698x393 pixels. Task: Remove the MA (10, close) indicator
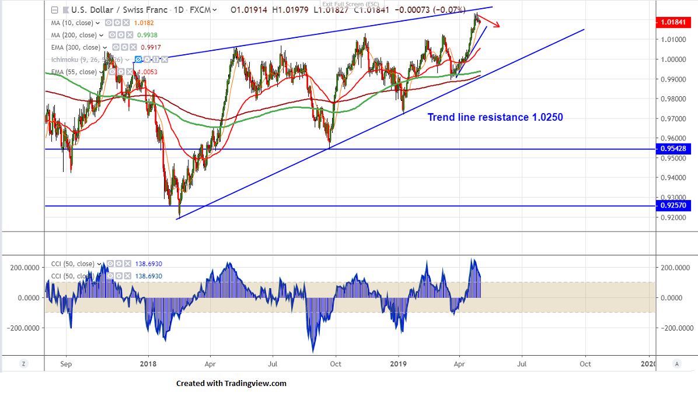[125, 22]
